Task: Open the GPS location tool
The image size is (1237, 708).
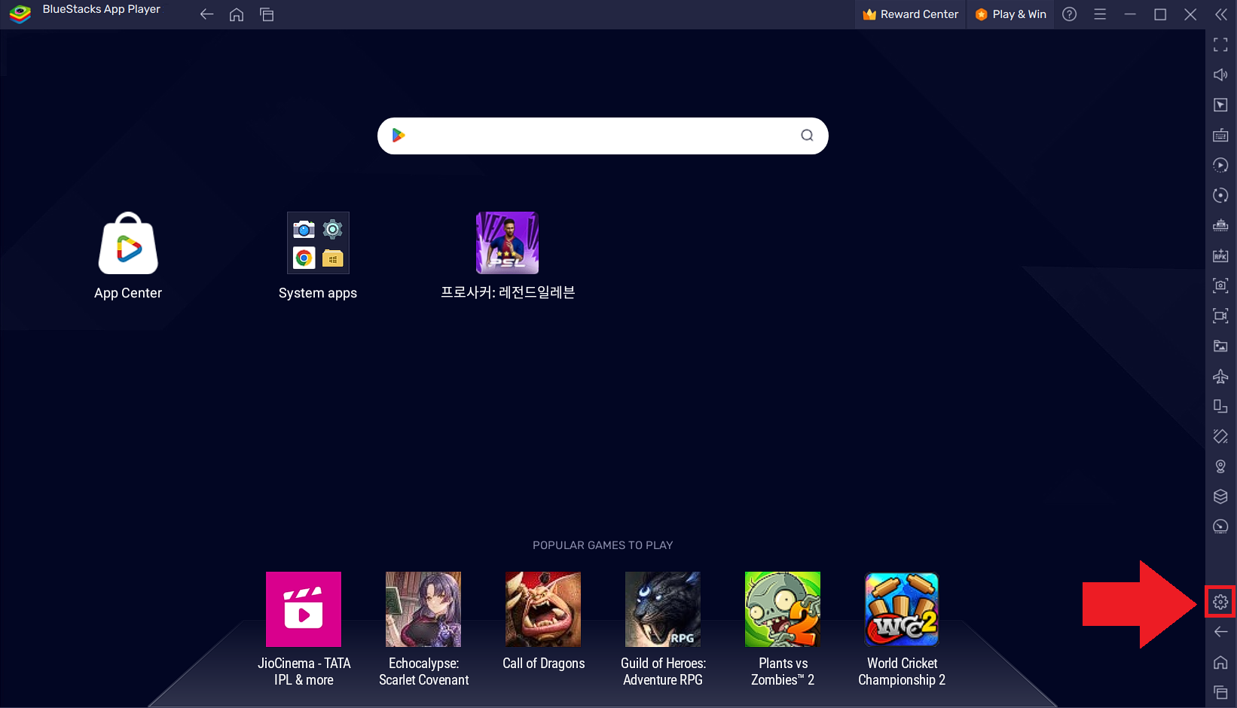Action: [1220, 466]
